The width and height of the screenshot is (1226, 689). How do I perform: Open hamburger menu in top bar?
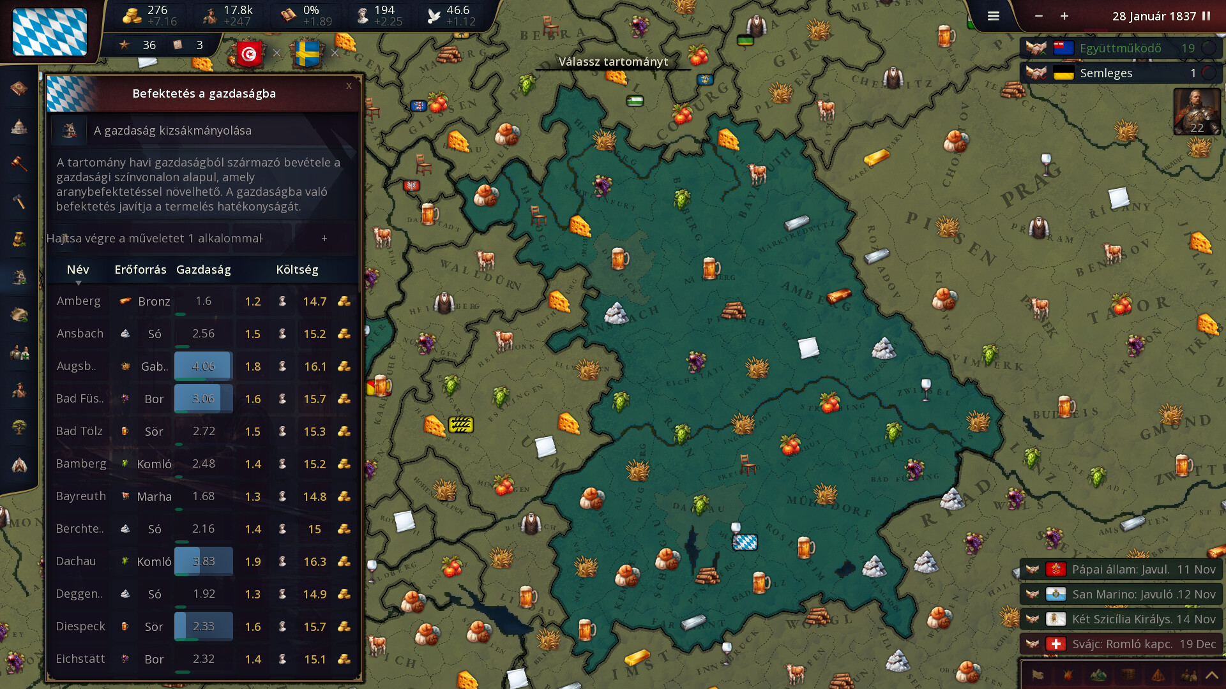993,17
